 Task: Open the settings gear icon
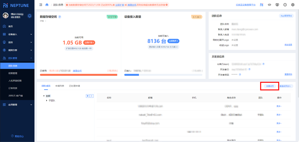(292, 5)
